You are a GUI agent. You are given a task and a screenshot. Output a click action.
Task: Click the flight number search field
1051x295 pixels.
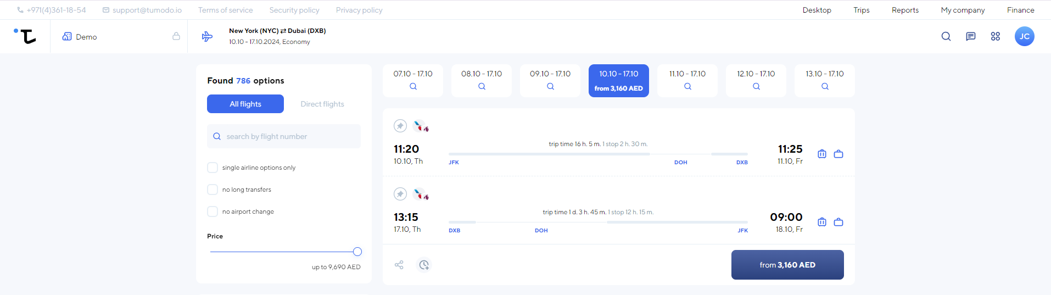[x=284, y=136]
